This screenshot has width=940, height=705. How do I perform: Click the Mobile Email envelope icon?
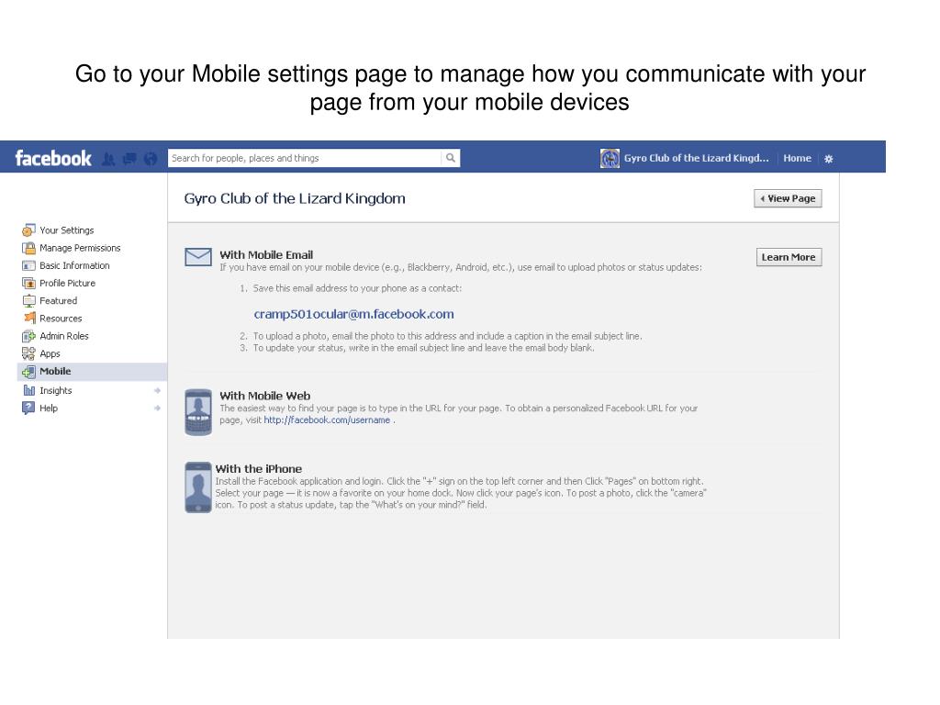(198, 257)
